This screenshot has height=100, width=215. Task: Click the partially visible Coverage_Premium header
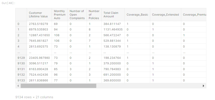click(x=195, y=15)
